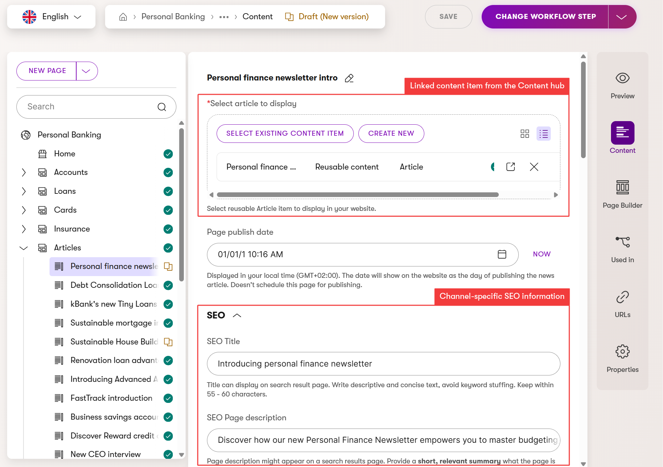Click CHANGE WORKFLOW STEP button
663x467 pixels.
(x=545, y=17)
